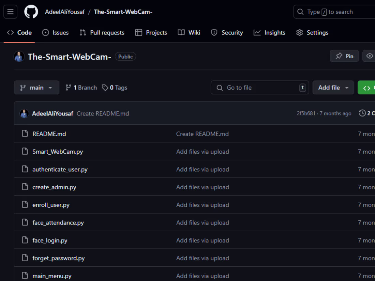This screenshot has width=375, height=281.
Task: Click inside the Go to file search box
Action: pos(260,87)
